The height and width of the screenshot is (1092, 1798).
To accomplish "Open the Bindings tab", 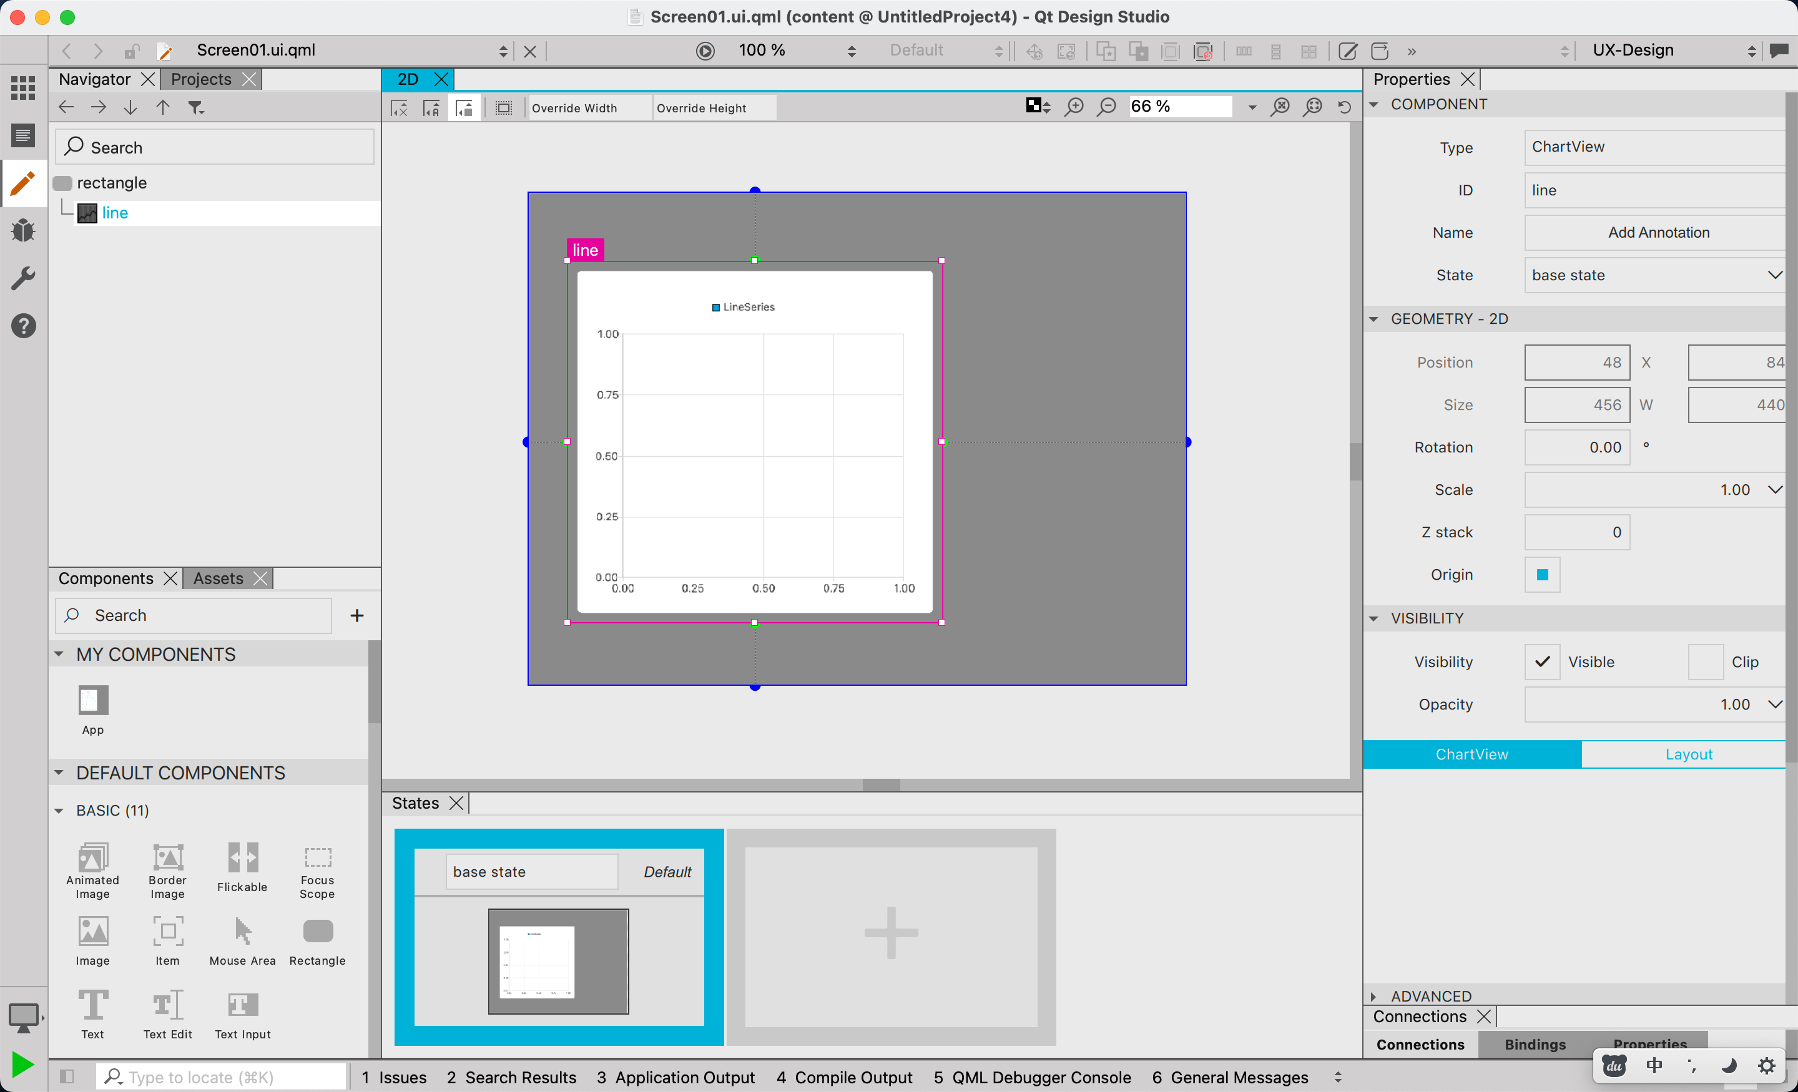I will 1535,1044.
